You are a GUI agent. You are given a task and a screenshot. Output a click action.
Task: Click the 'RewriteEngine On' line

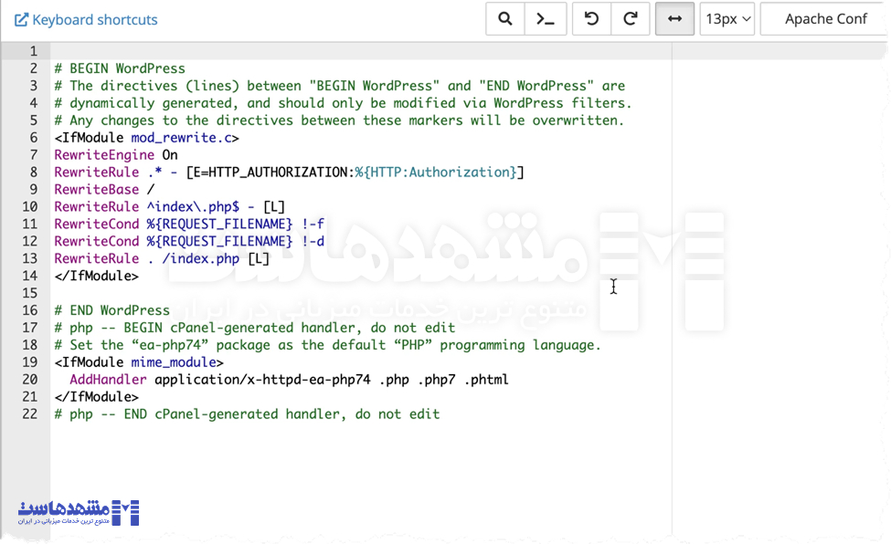[116, 155]
